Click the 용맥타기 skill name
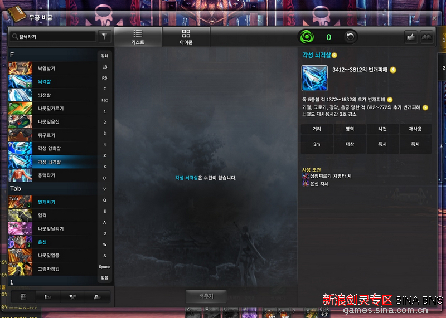446x318 pixels. (x=47, y=175)
